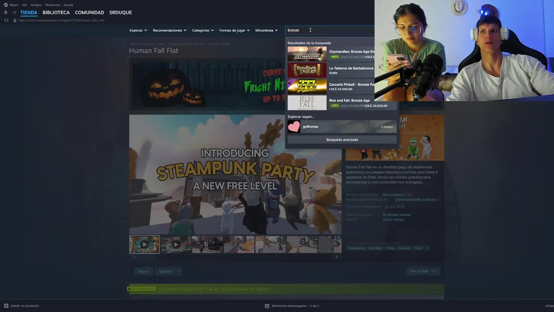Click the Ignorar button
The width and height of the screenshot is (554, 312).
[x=165, y=271]
